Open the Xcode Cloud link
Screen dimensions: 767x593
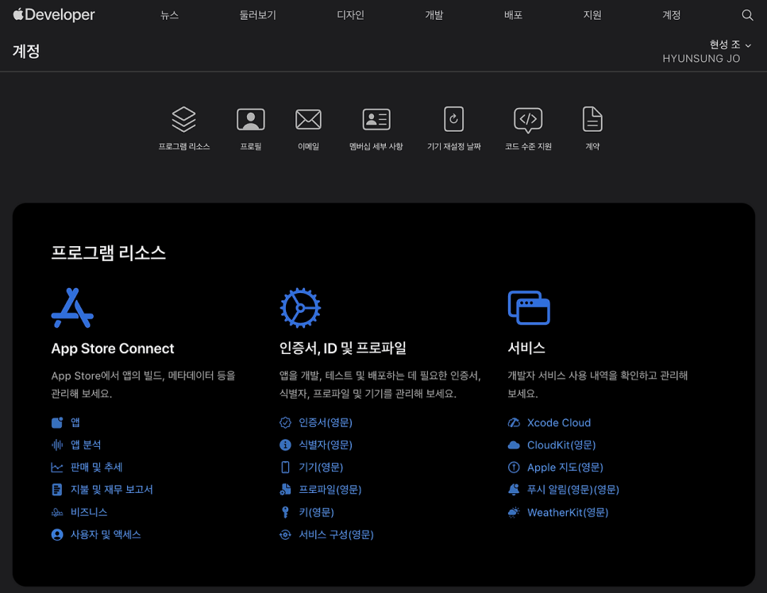559,422
